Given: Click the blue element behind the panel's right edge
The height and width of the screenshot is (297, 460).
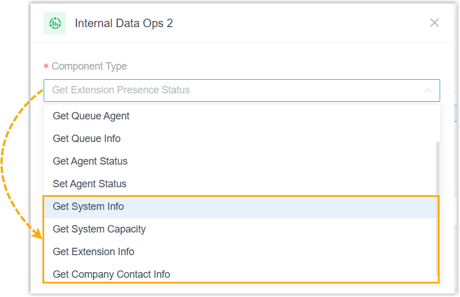Looking at the screenshot, I should coord(457,113).
